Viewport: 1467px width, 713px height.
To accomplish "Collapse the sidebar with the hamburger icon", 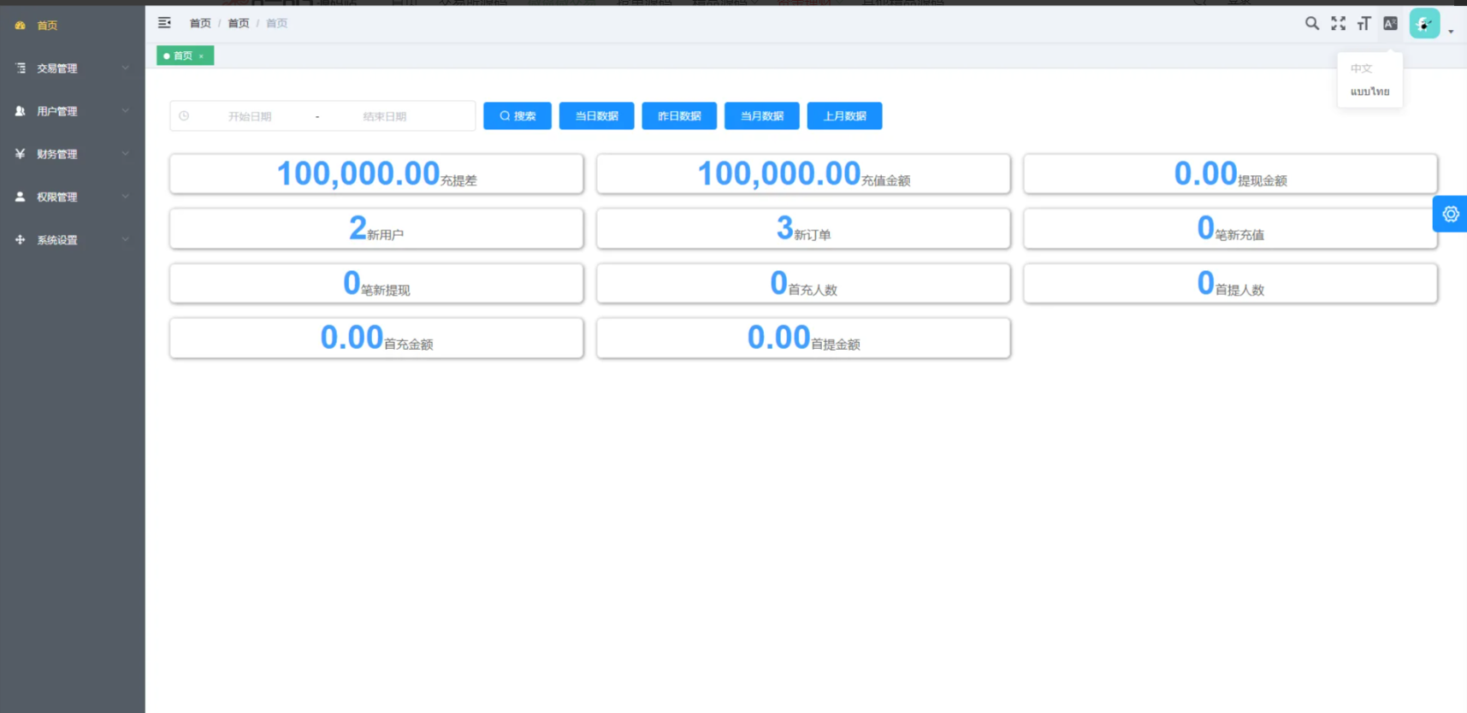I will (x=164, y=23).
